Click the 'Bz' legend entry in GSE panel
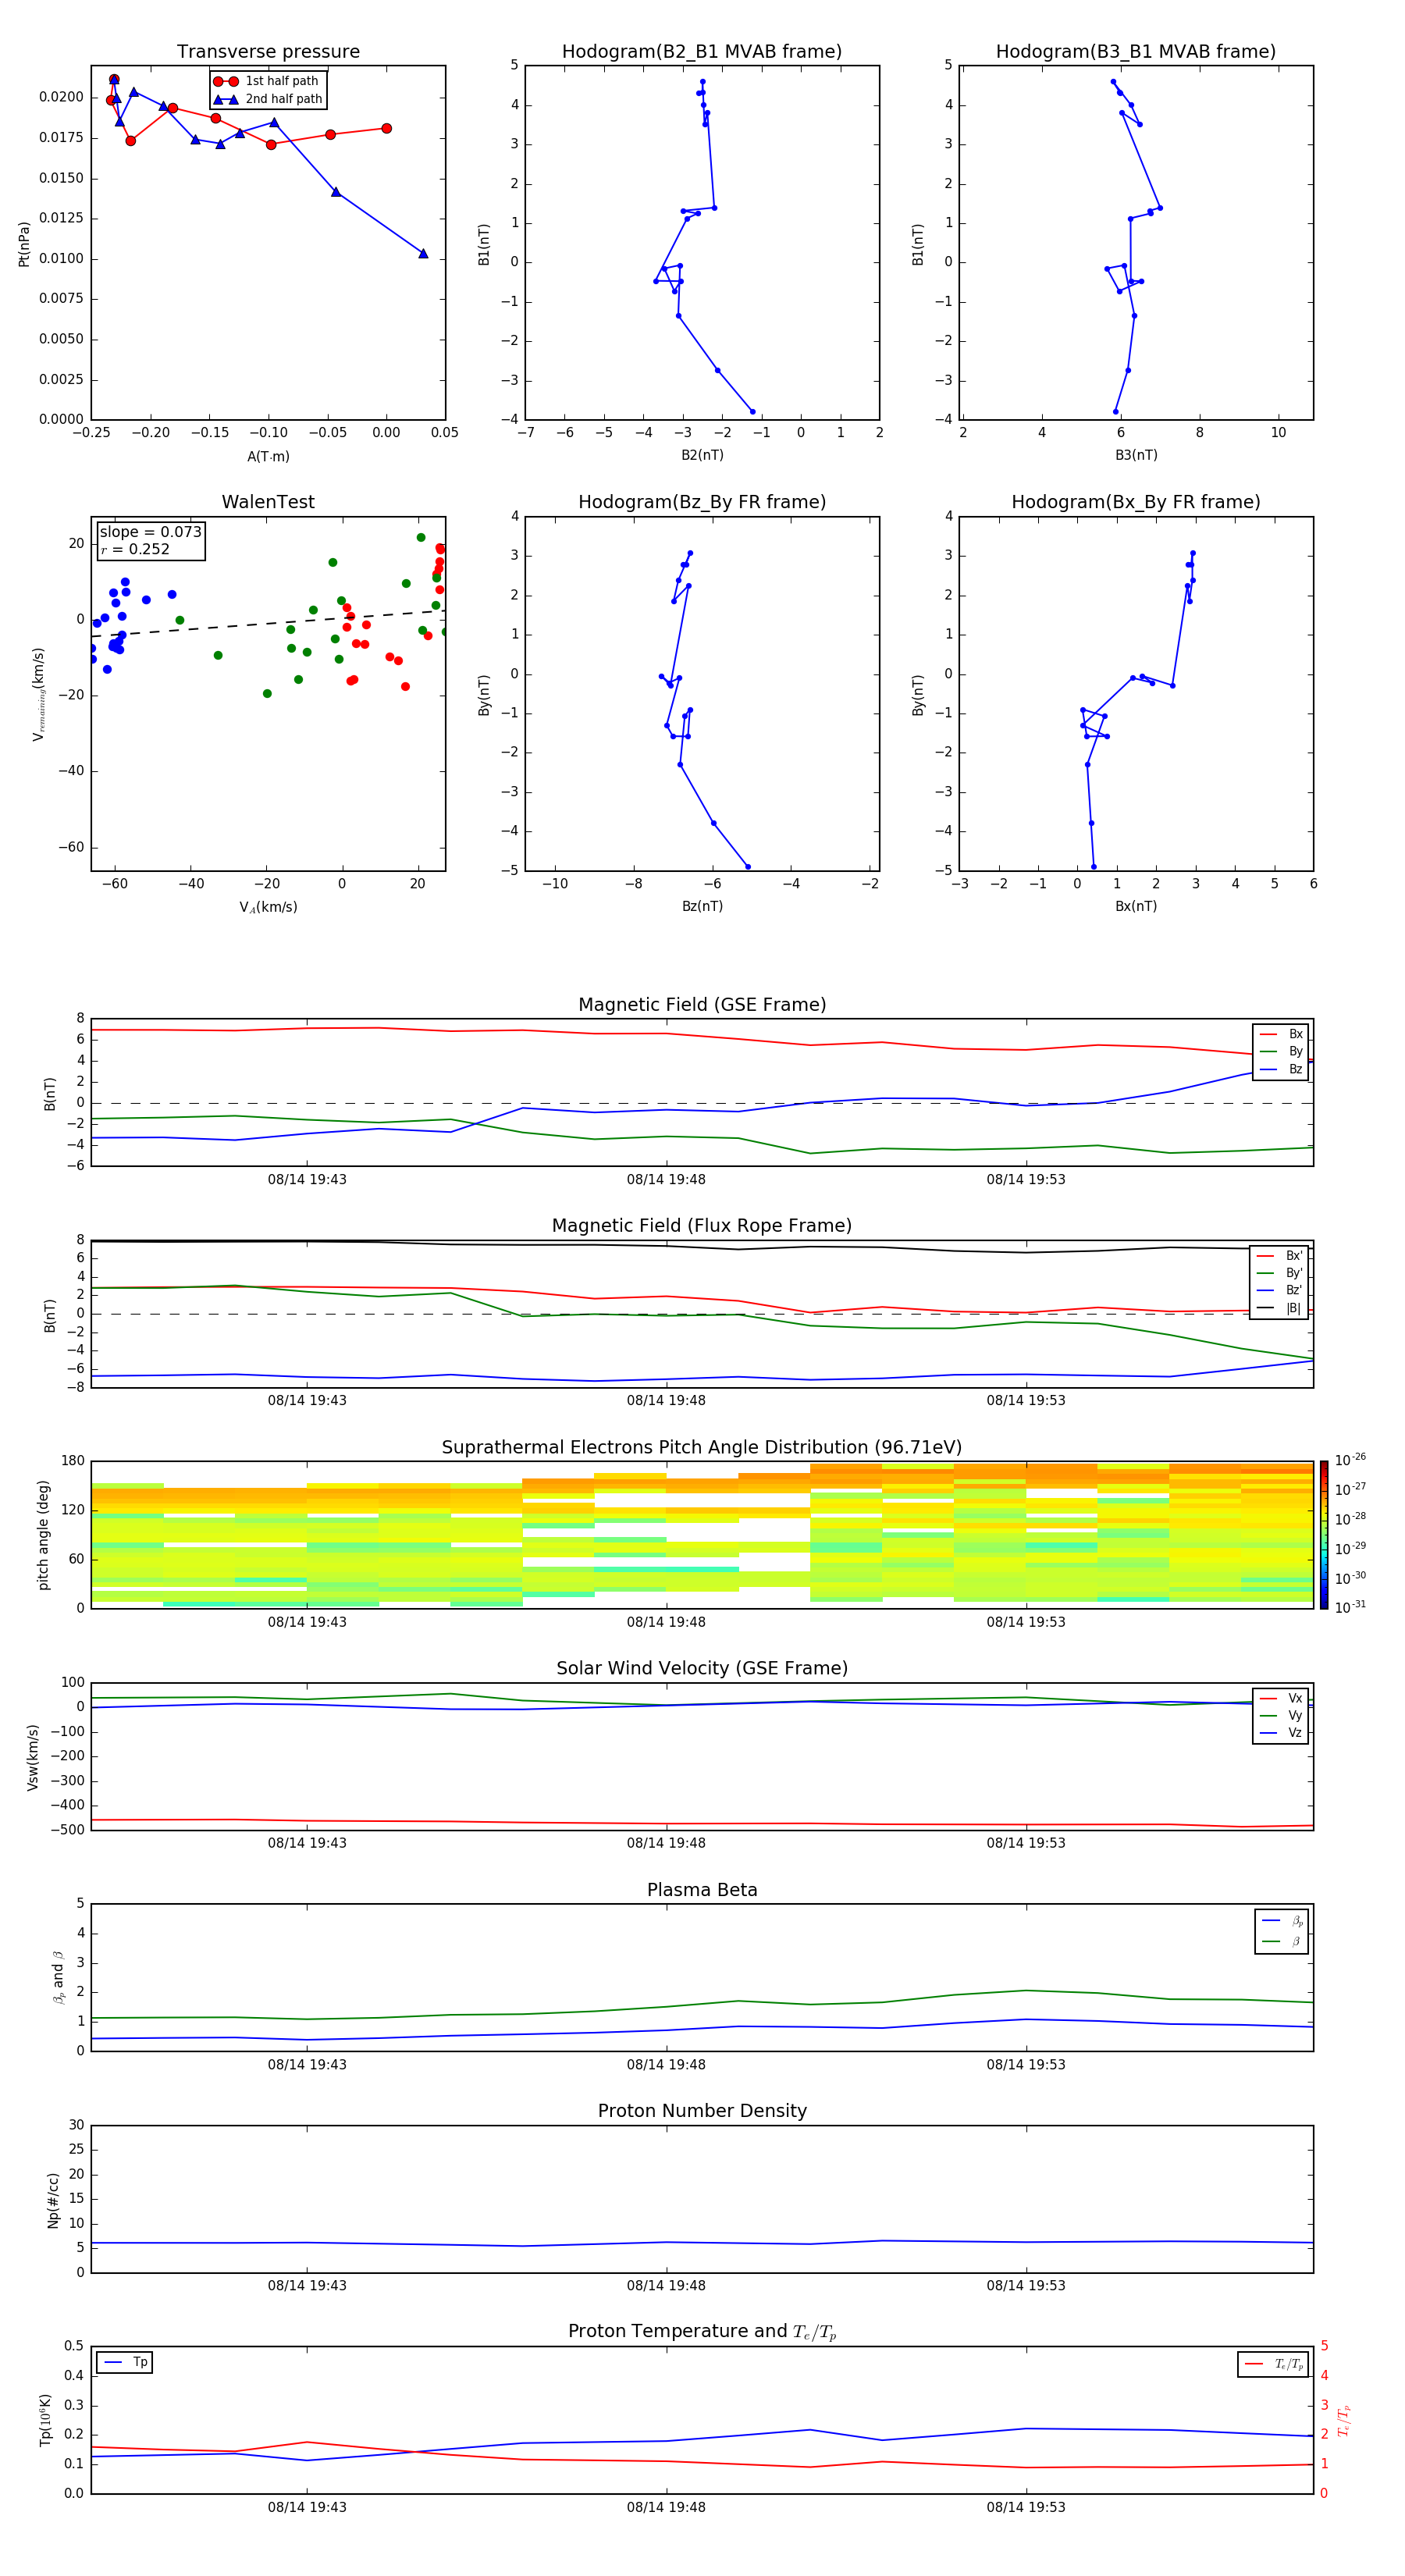The image size is (1405, 2576). pos(1282,1069)
